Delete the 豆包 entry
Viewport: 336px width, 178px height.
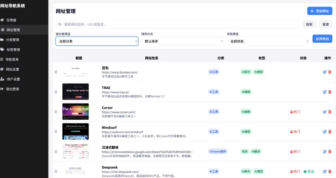330,72
